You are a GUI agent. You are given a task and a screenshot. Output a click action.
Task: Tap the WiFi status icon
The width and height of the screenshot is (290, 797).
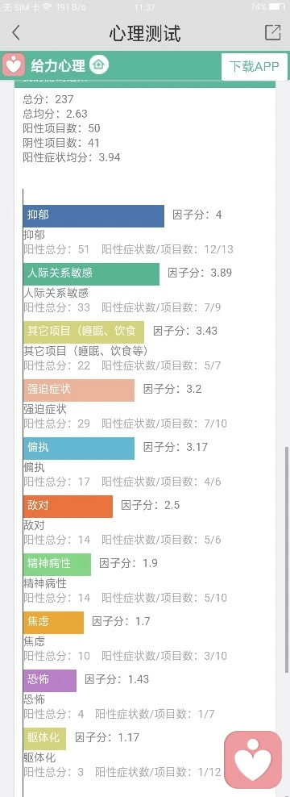click(x=47, y=7)
